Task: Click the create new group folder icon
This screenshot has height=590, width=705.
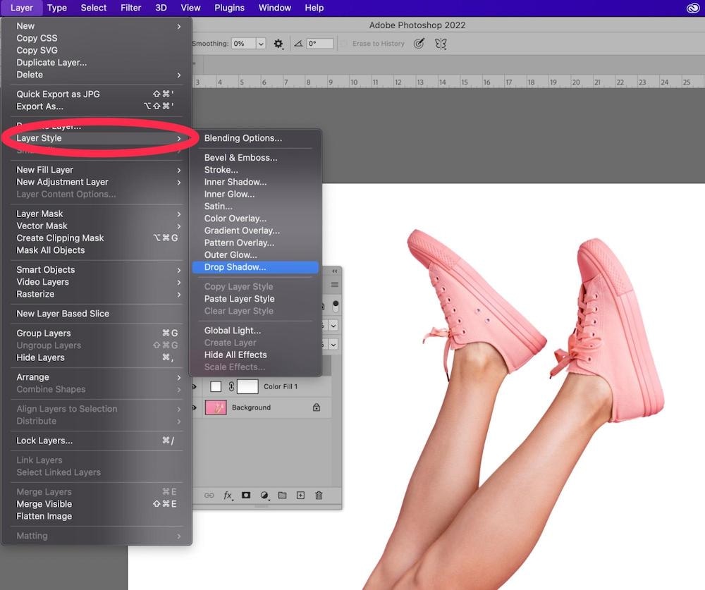Action: [x=282, y=496]
